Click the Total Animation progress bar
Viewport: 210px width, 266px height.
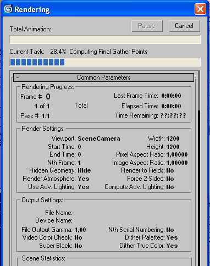[105, 40]
